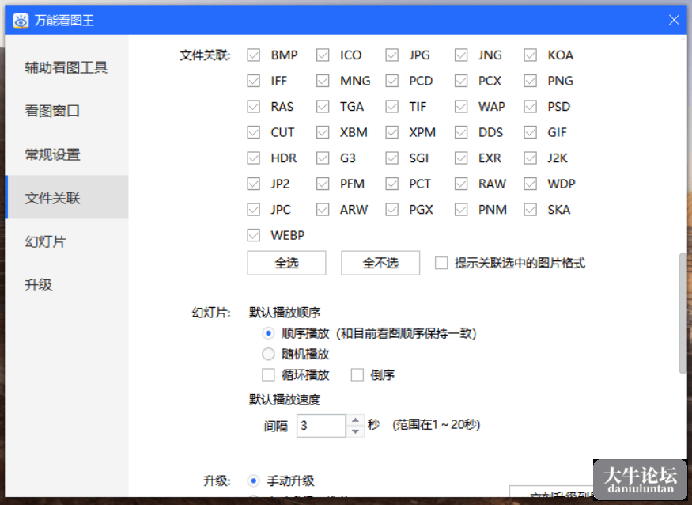Toggle the XBM format checkbox
The height and width of the screenshot is (505, 692).
coord(323,132)
